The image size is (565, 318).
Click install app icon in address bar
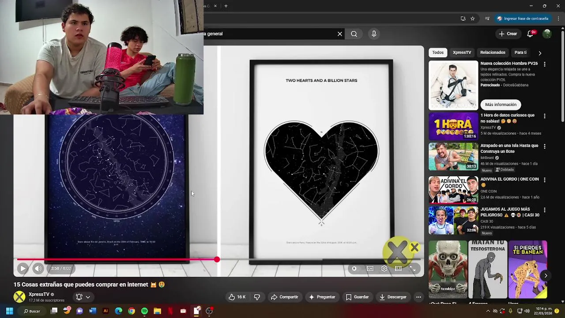(463, 19)
